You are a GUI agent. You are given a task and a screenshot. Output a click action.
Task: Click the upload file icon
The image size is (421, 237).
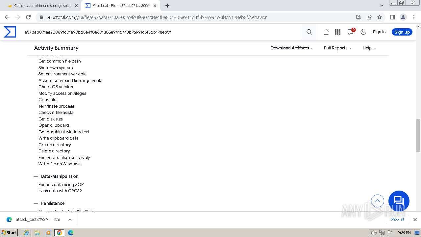(326, 32)
